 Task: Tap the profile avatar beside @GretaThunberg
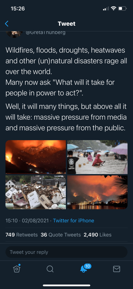click(x=14, y=34)
